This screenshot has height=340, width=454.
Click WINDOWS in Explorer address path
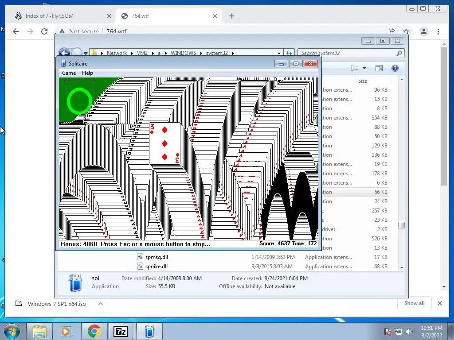pyautogui.click(x=183, y=53)
